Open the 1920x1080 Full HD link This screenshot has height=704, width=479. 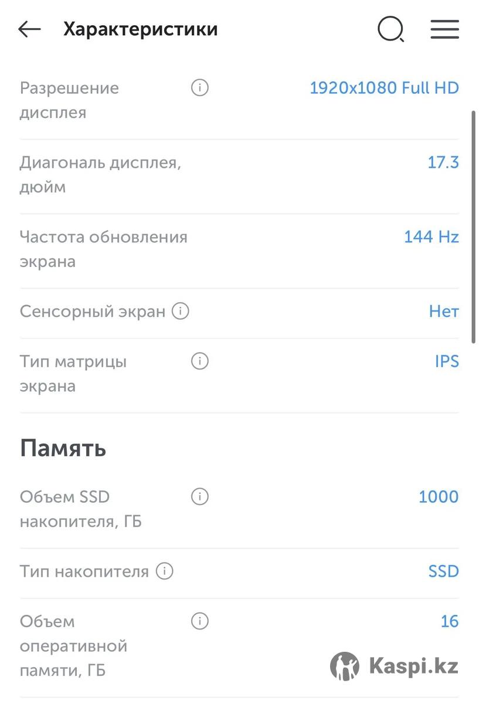[384, 88]
